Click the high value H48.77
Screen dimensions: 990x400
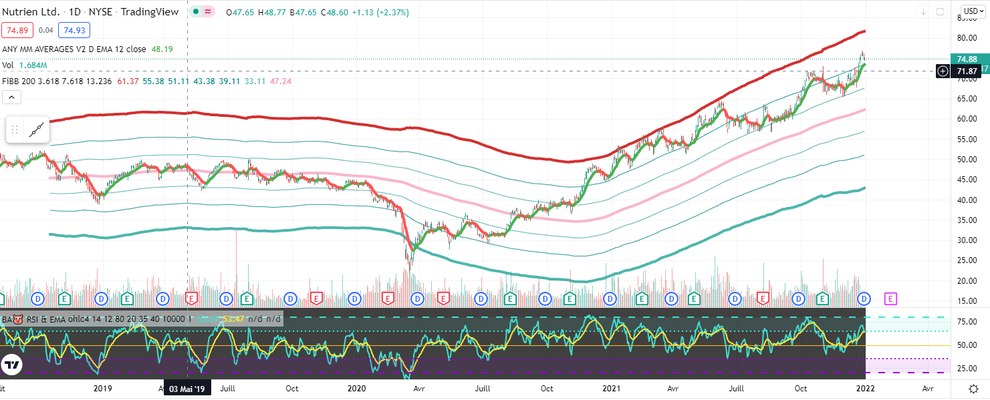(272, 13)
